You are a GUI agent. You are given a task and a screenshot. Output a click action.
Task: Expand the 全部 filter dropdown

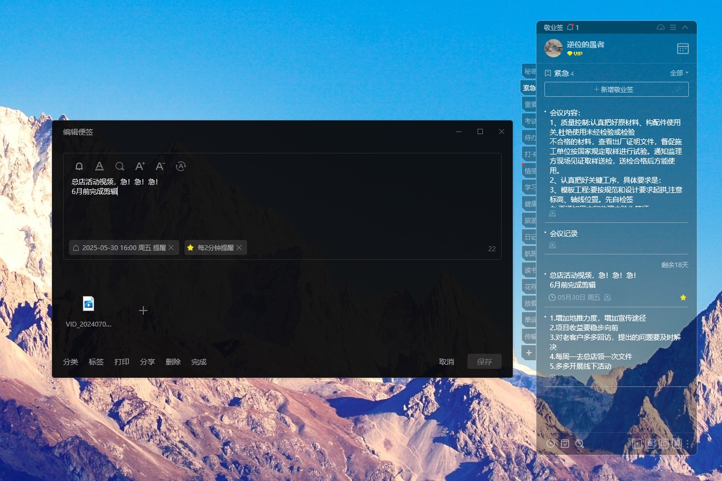[x=679, y=73]
